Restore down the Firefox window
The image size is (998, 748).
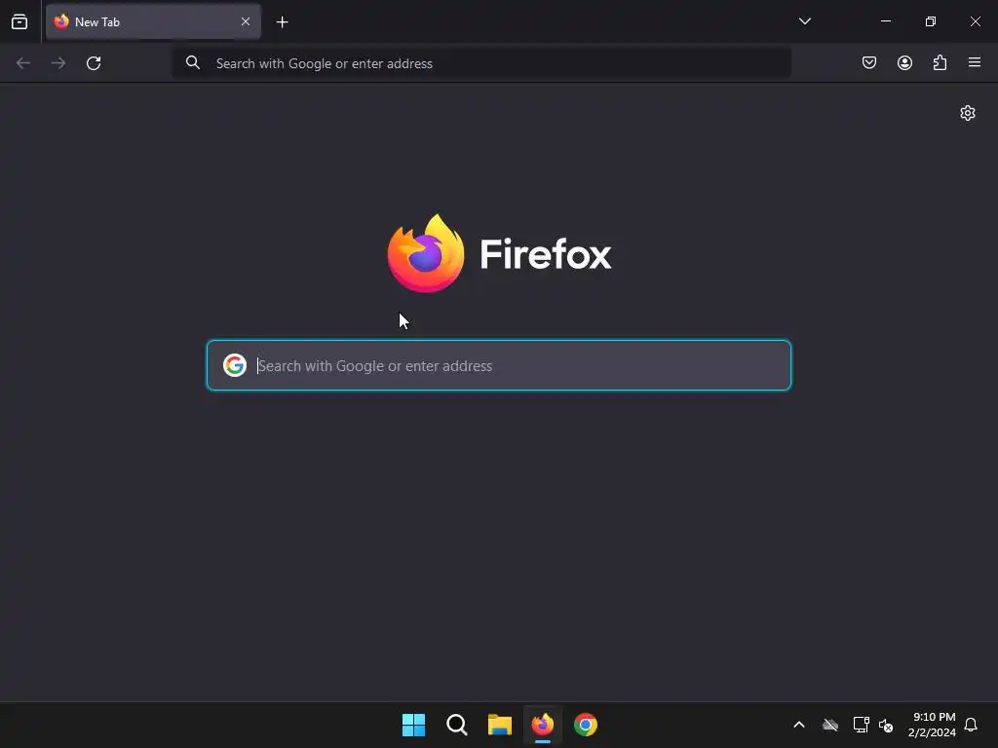tap(931, 21)
